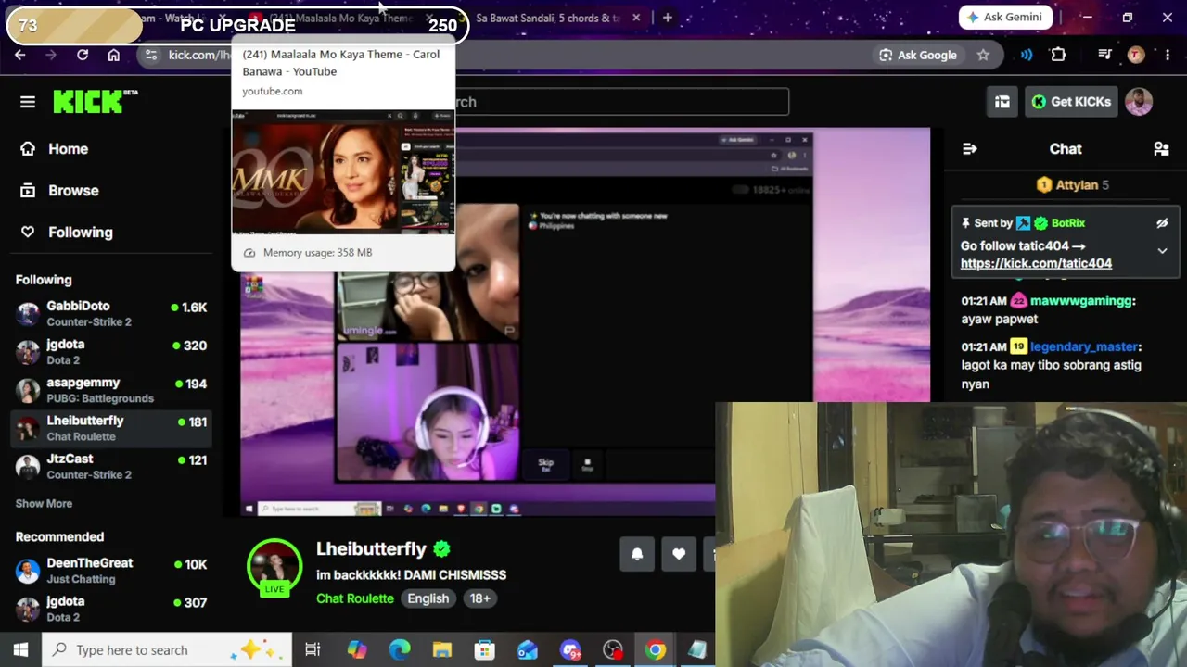
Task: Open asapgemmy's PUBG channel
Action: (111, 390)
